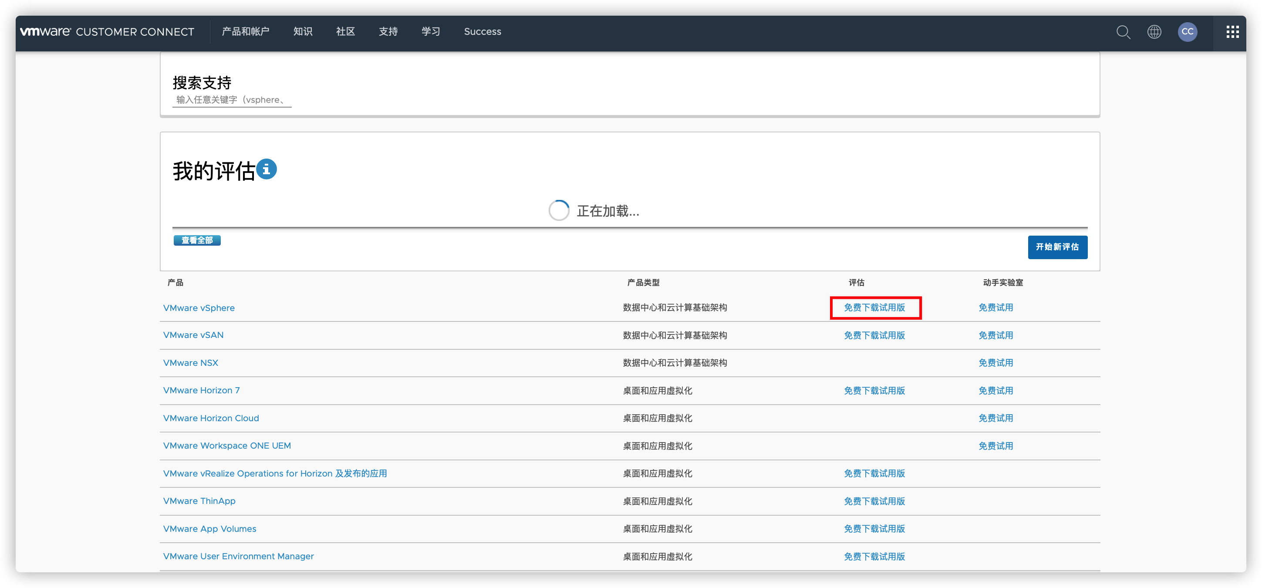Click the info icon beside 我的评估
Screen dimensions: 1262x588
pyautogui.click(x=267, y=169)
